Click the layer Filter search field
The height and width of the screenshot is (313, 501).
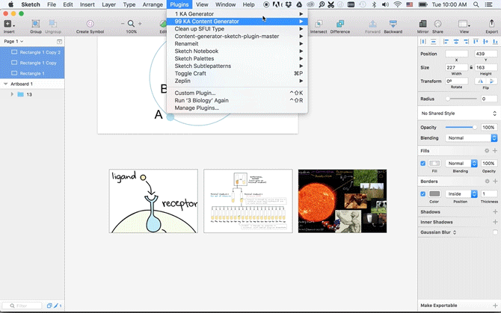coord(22,306)
